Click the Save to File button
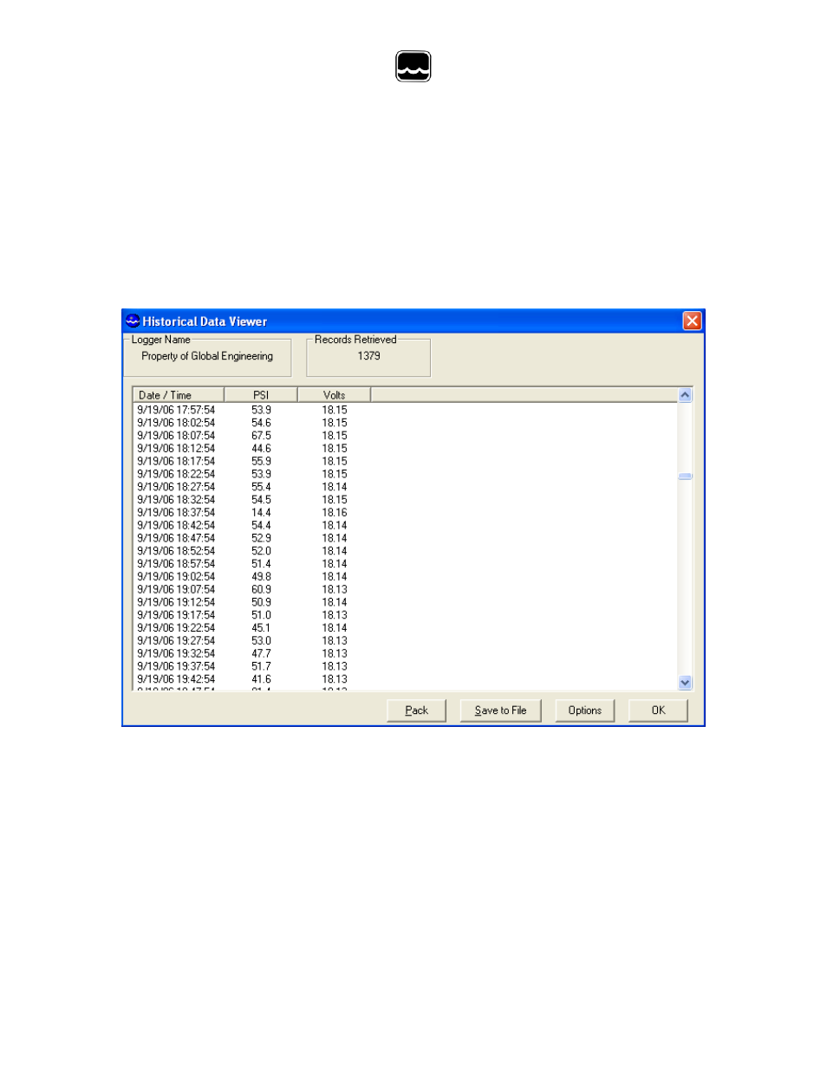 coord(500,710)
